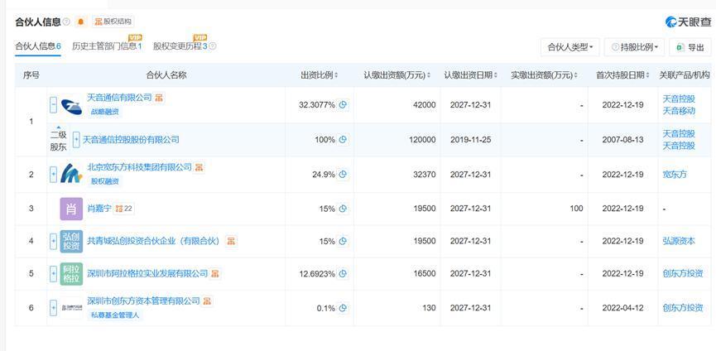Viewport: 716px width, 351px height.
Task: Expand the 共青城弘创投资合伙企业 row
Action: click(54, 241)
